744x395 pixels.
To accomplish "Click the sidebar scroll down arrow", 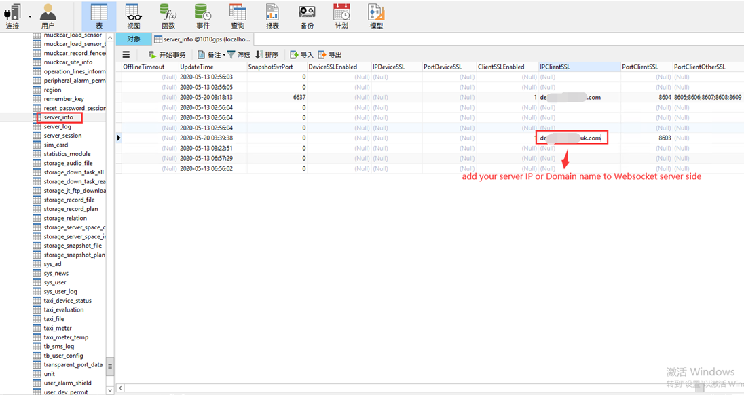I will (x=110, y=391).
